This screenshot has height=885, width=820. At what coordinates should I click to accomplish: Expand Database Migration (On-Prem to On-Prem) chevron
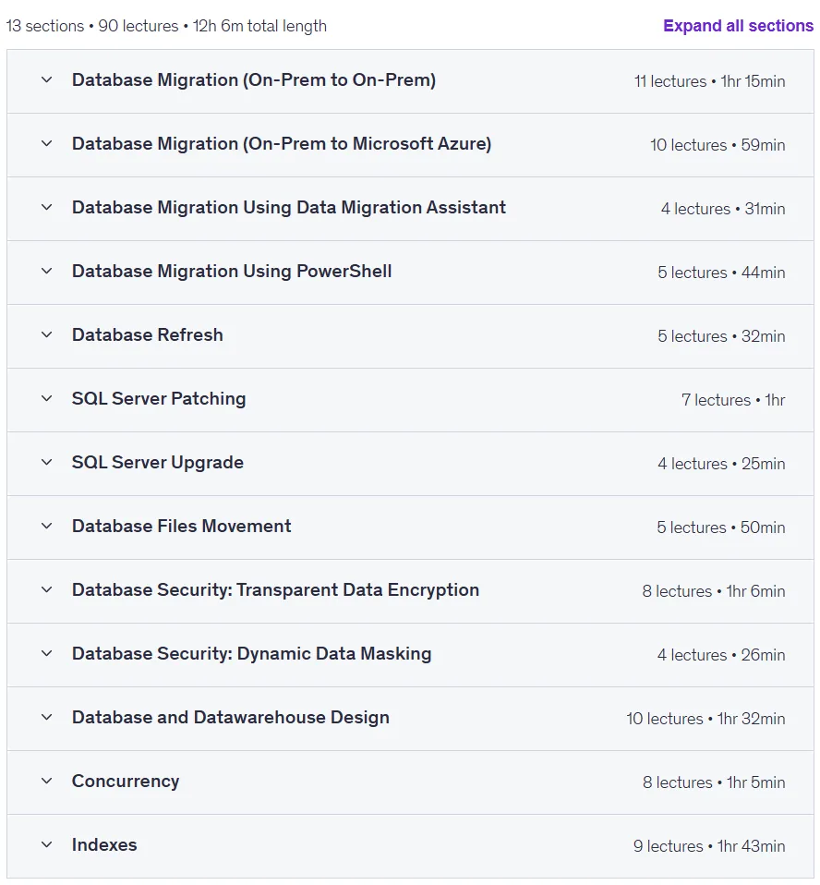coord(47,80)
